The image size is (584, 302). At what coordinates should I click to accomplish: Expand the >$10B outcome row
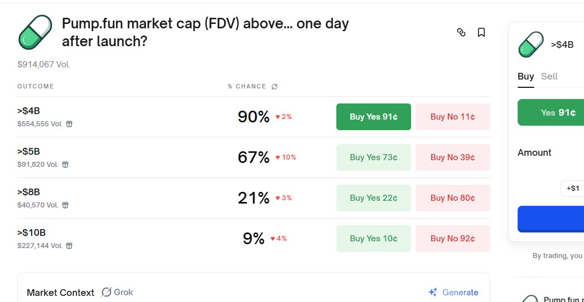point(253,239)
